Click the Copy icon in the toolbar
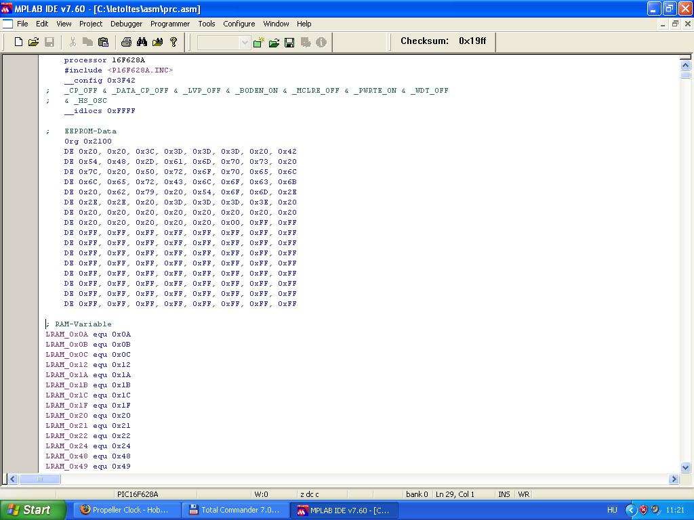 pos(87,42)
